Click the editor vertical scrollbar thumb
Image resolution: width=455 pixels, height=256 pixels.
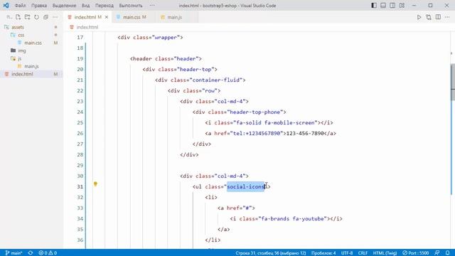click(453, 82)
